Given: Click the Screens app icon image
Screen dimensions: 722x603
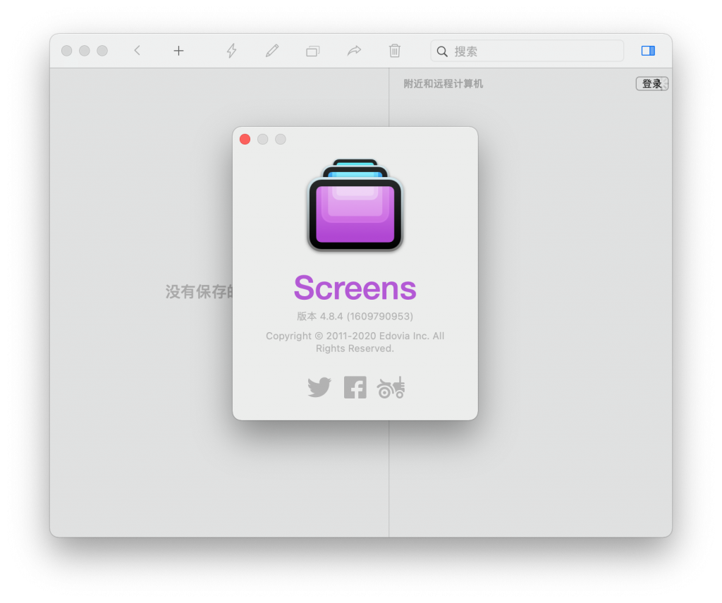Looking at the screenshot, I should pyautogui.click(x=355, y=205).
